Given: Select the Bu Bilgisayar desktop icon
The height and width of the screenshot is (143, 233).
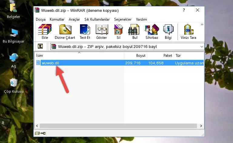Looking at the screenshot, I should click(x=14, y=36).
